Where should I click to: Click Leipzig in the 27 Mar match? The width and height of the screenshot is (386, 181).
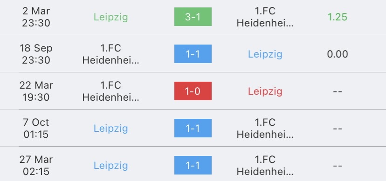pyautogui.click(x=111, y=166)
